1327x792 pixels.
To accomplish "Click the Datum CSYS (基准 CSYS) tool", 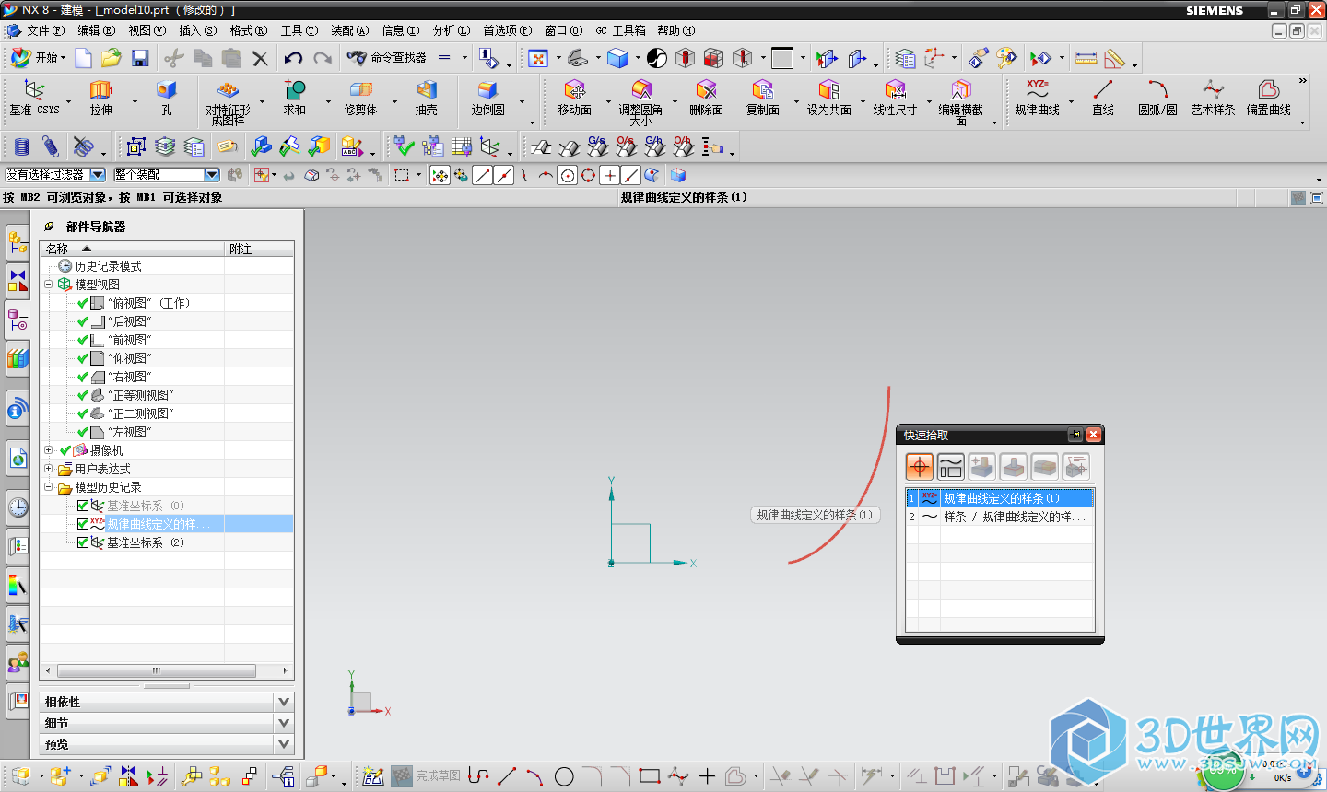I will [x=34, y=97].
